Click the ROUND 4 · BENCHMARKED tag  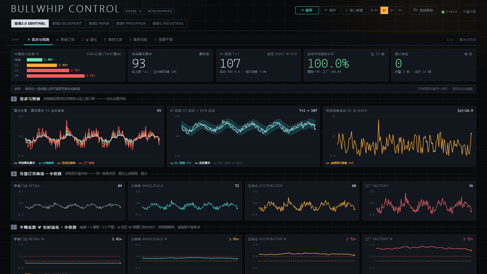149,11
